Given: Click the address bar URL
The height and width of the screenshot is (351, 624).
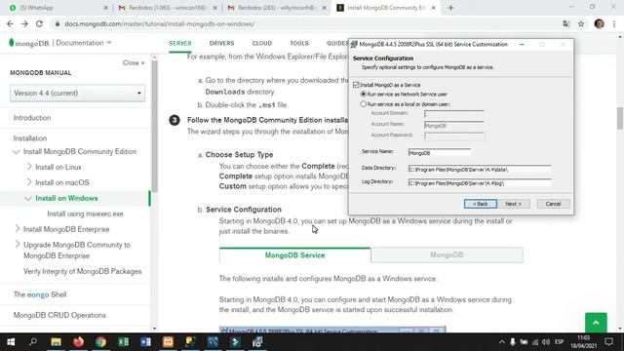Looking at the screenshot, I should [159, 23].
